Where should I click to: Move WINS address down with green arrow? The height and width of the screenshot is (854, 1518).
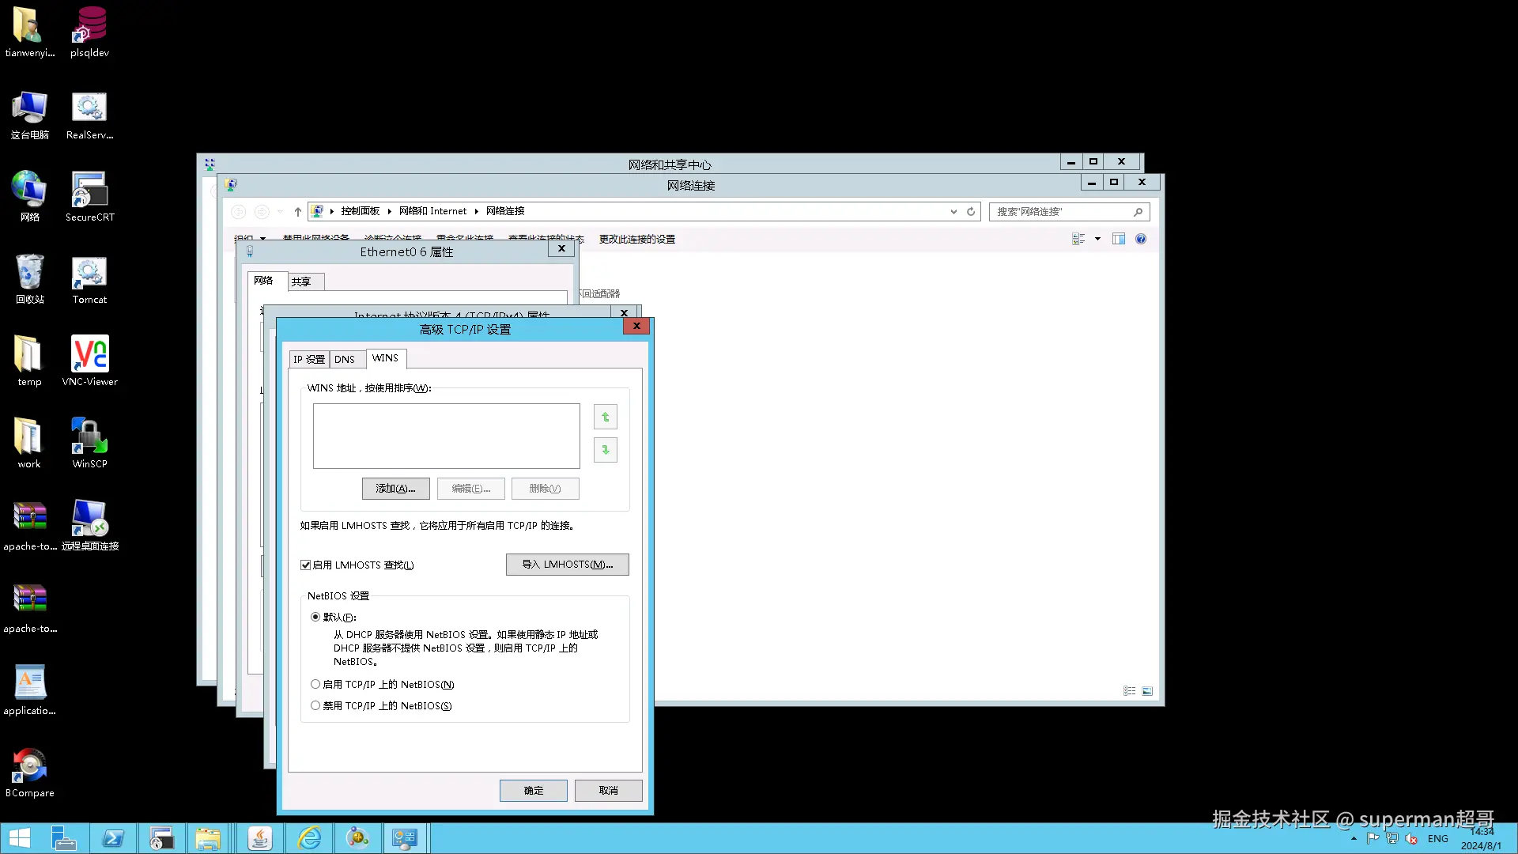606,450
